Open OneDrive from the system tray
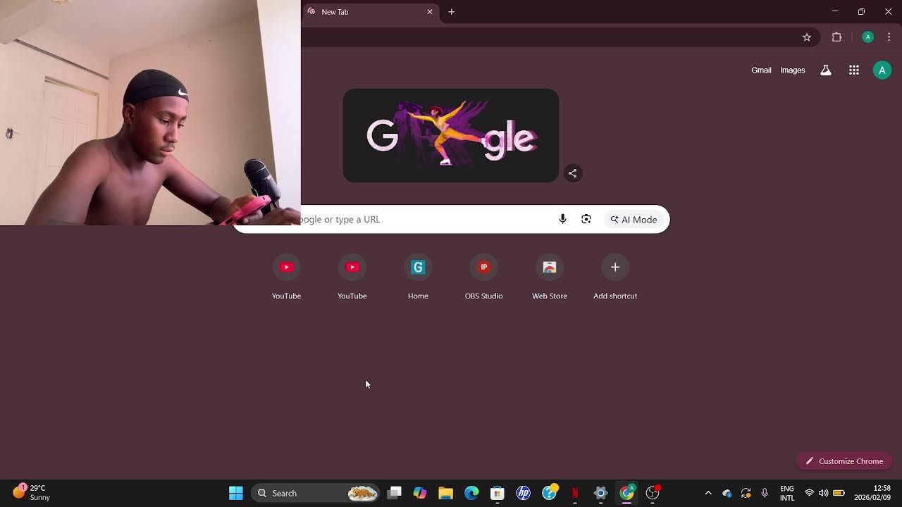 click(x=727, y=493)
